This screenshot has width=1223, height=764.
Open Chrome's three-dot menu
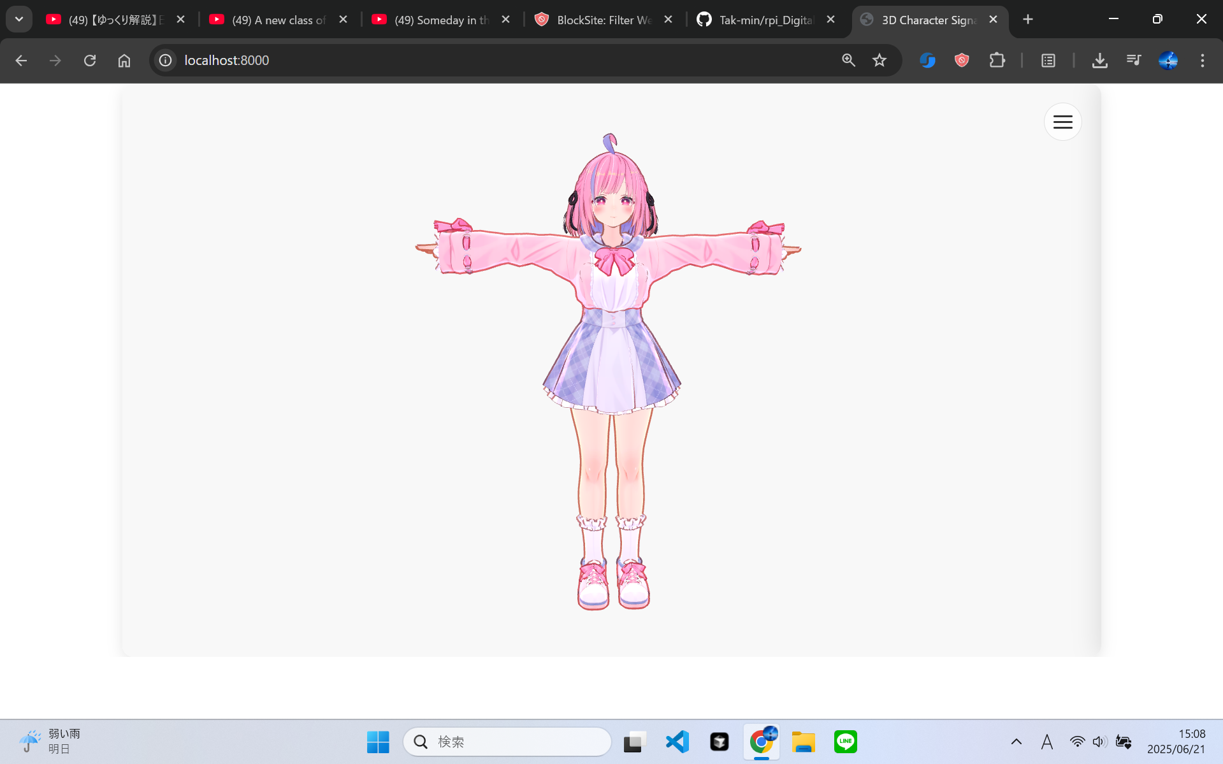[x=1202, y=61]
